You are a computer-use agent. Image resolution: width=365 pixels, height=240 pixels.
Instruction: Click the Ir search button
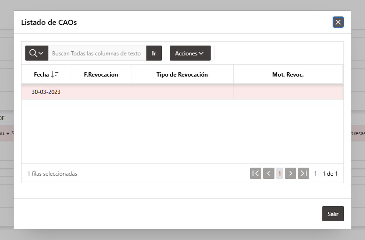pos(154,53)
